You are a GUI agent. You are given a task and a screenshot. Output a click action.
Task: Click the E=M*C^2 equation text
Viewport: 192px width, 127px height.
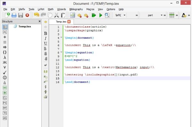click(71, 56)
